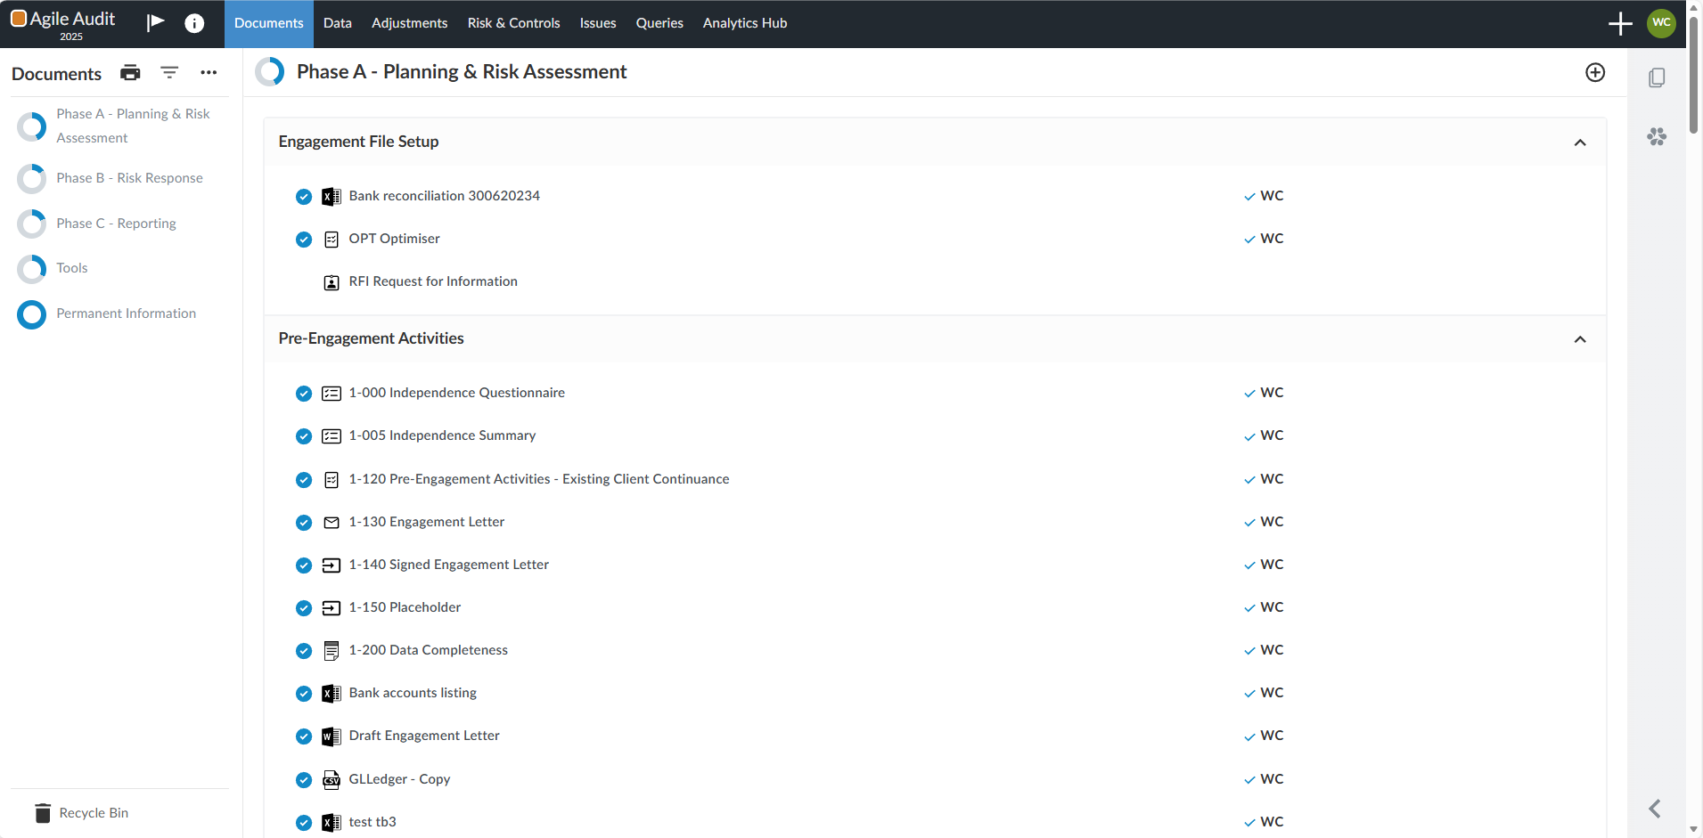Click the WC user avatar
Screen dimensions: 1703x838
coord(1661,23)
